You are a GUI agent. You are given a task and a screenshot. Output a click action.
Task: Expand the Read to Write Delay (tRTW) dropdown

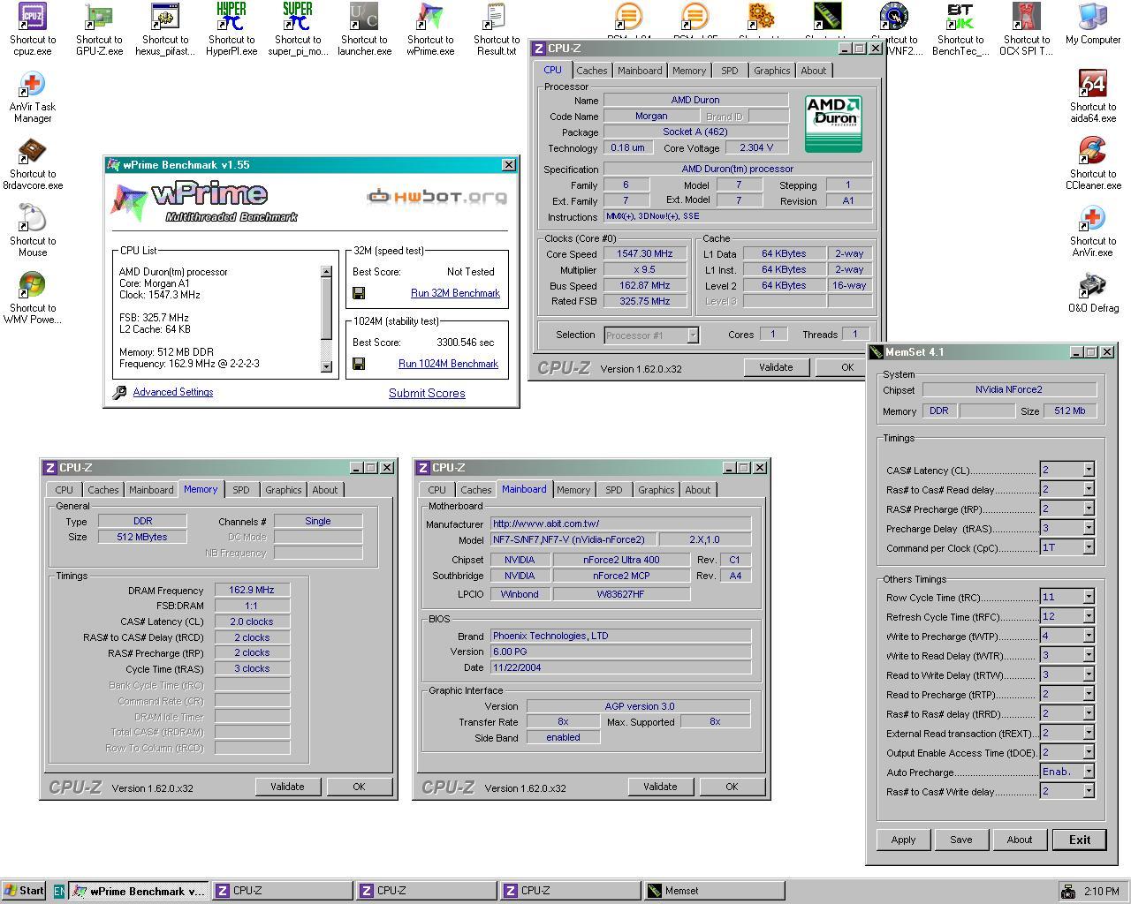click(x=1089, y=674)
